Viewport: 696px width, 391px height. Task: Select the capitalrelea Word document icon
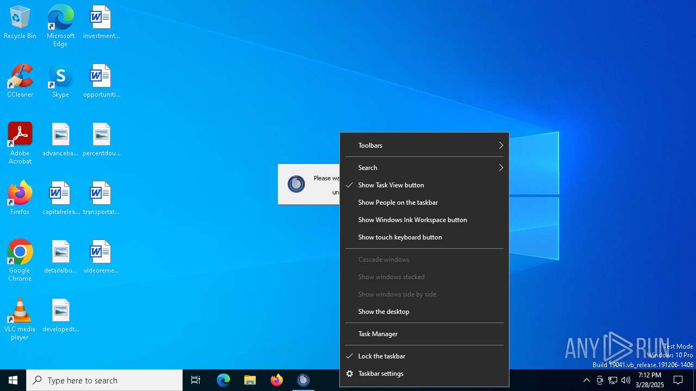(x=60, y=199)
